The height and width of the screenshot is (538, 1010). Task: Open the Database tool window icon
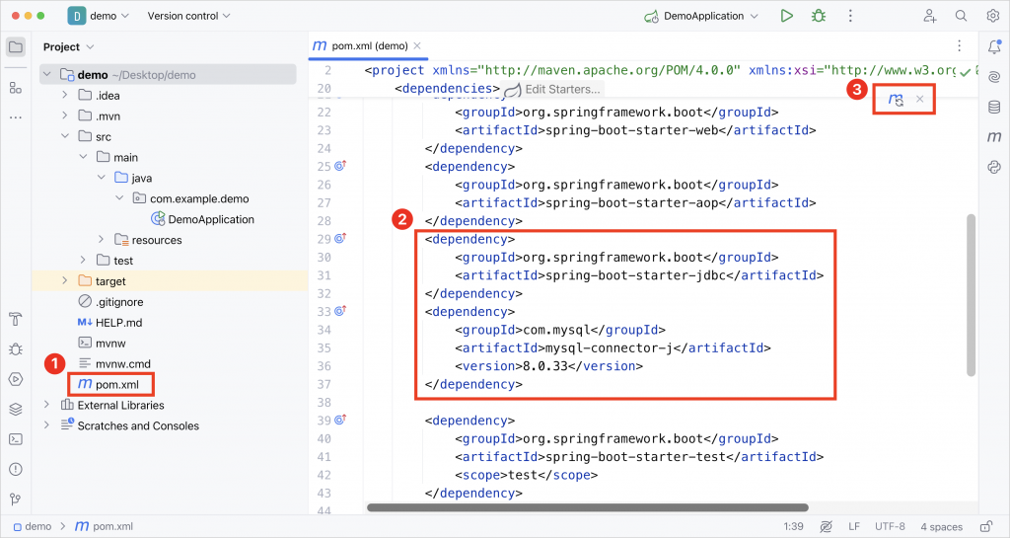pyautogui.click(x=994, y=107)
